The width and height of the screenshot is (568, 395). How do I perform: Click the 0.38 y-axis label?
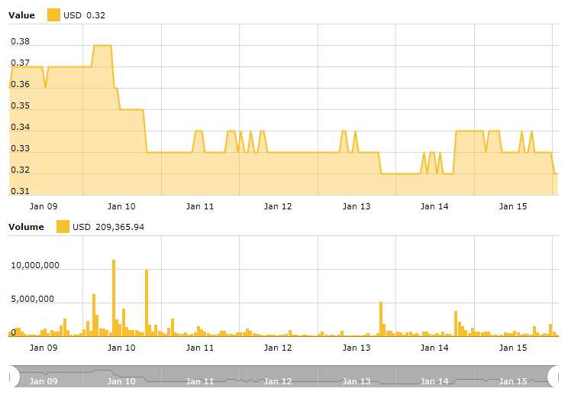tap(21, 41)
